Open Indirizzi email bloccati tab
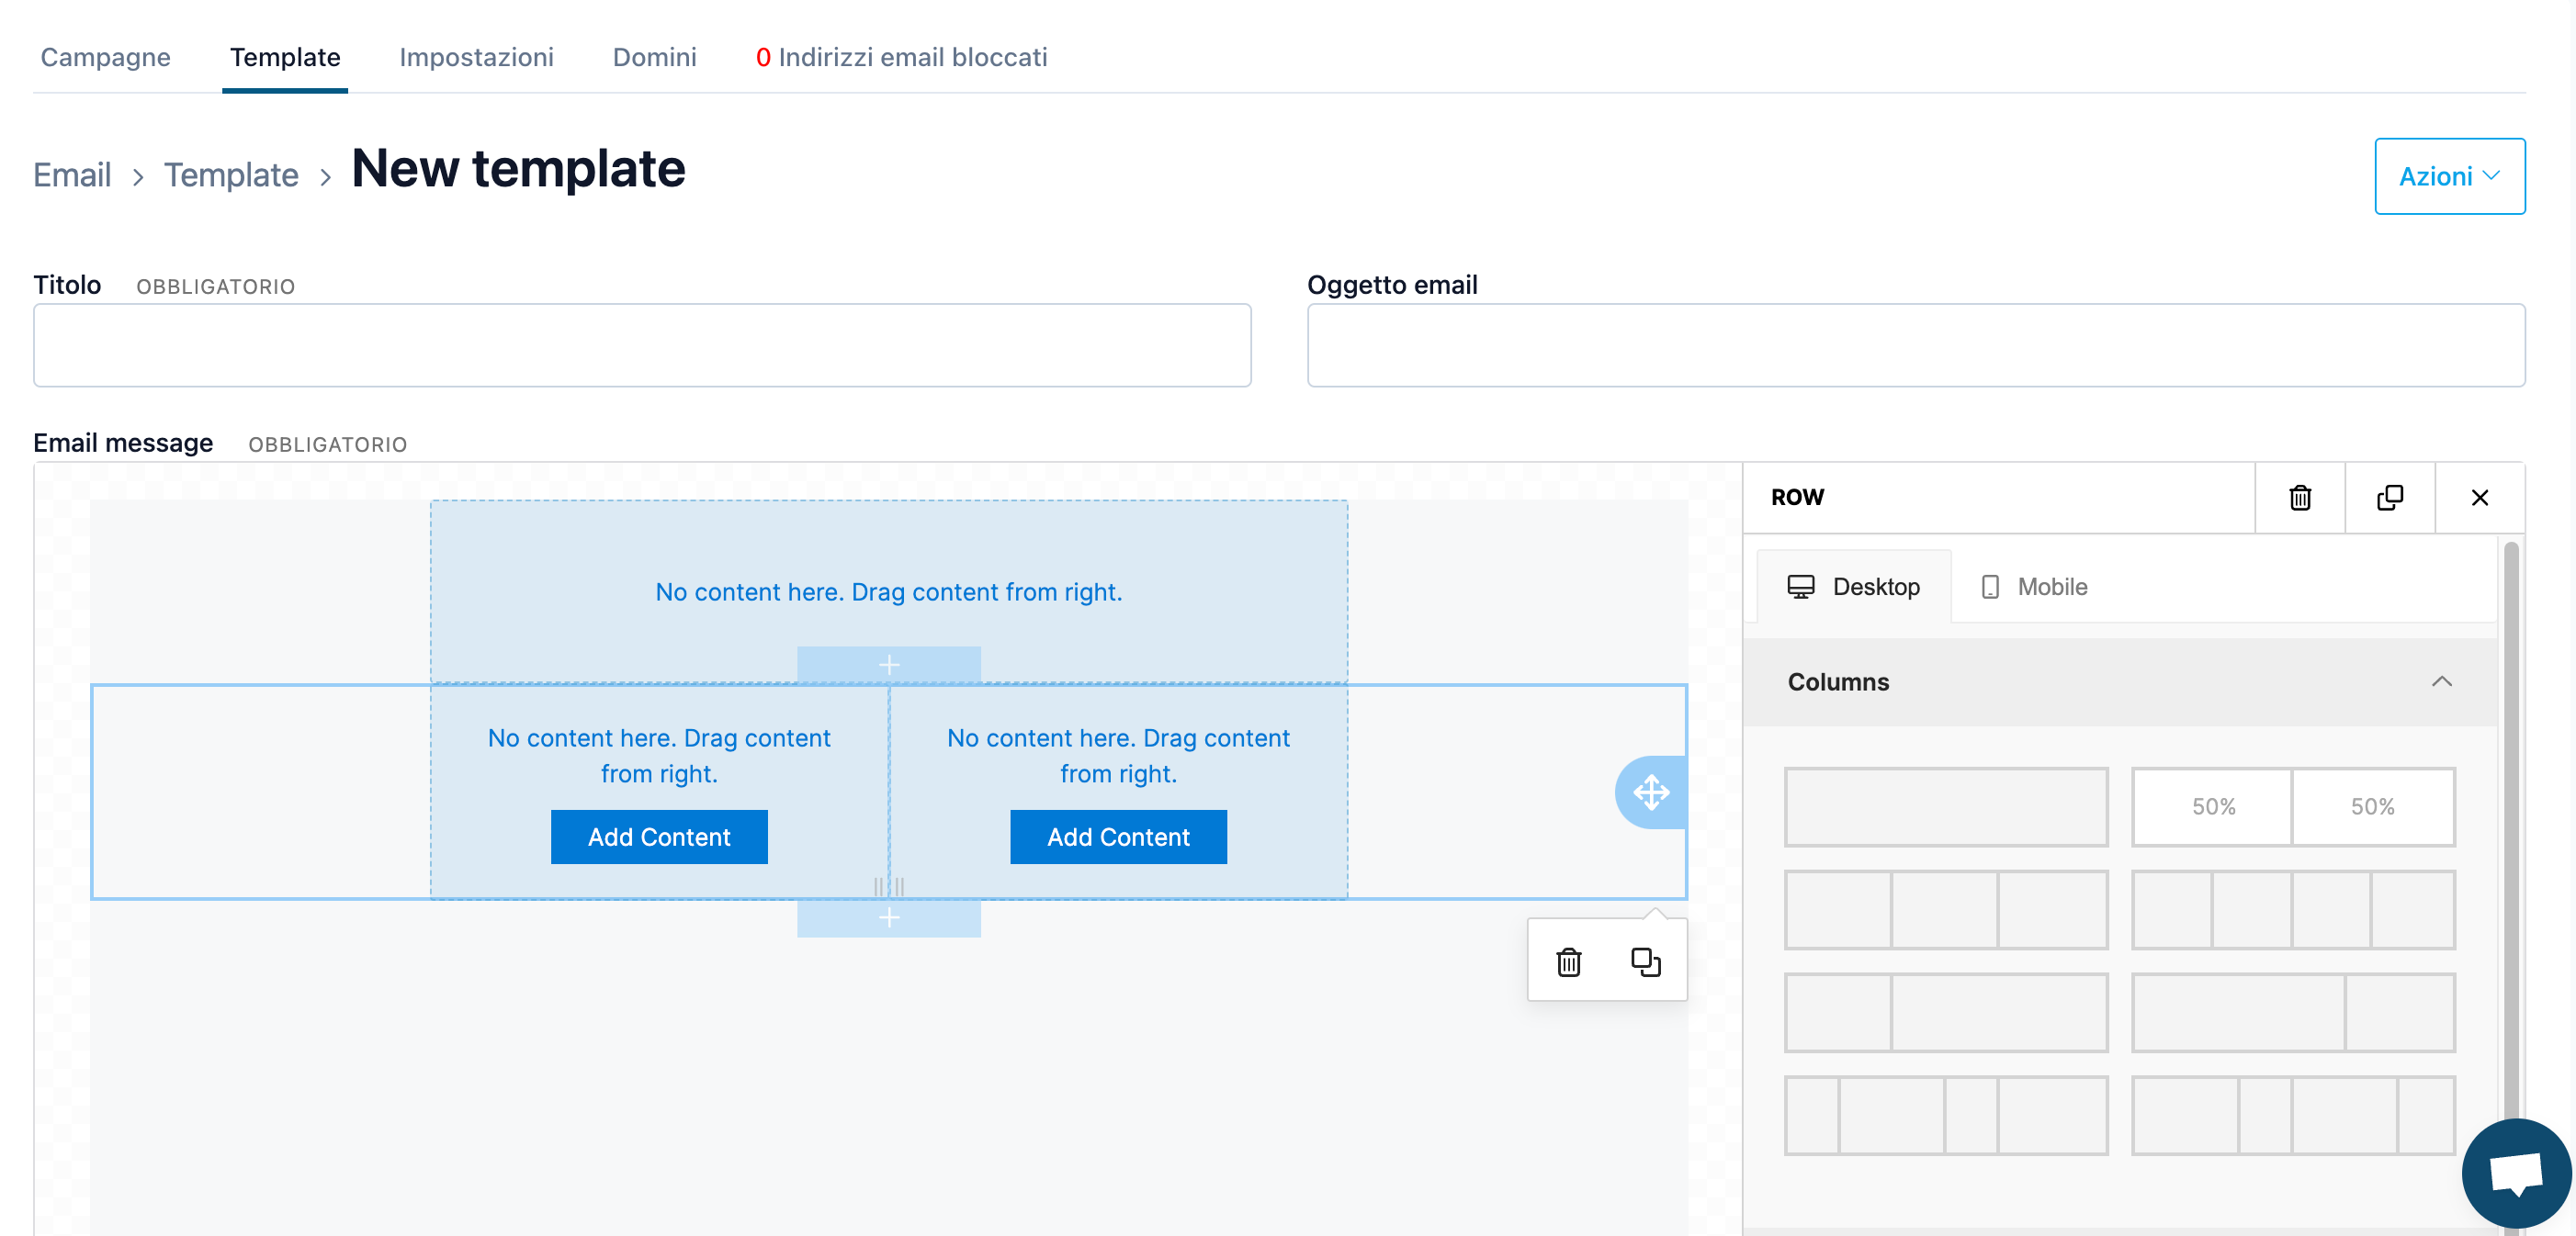This screenshot has width=2576, height=1236. 901,57
